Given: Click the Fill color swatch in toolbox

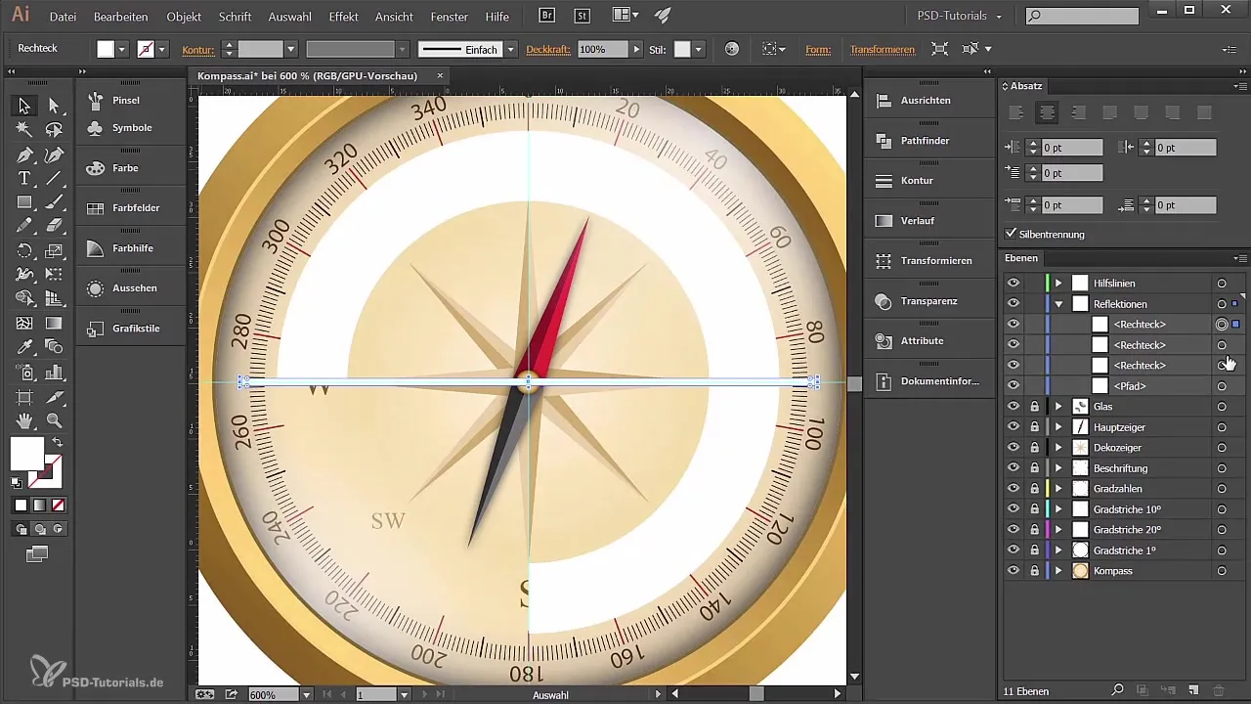Looking at the screenshot, I should 26,454.
